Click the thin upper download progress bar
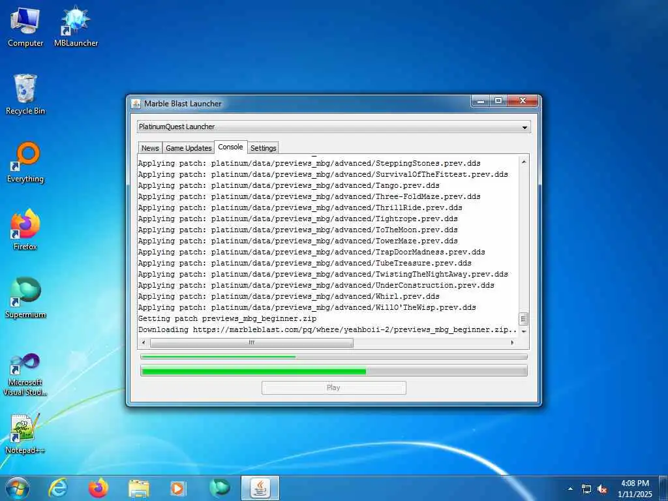The height and width of the screenshot is (501, 668). click(x=333, y=356)
